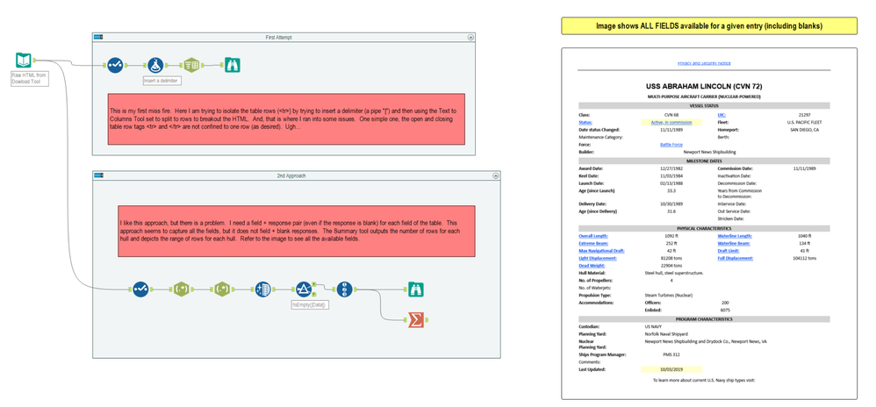Click the PHYSICAL CHARACTERISTICS section header
The width and height of the screenshot is (876, 407).
click(x=704, y=229)
